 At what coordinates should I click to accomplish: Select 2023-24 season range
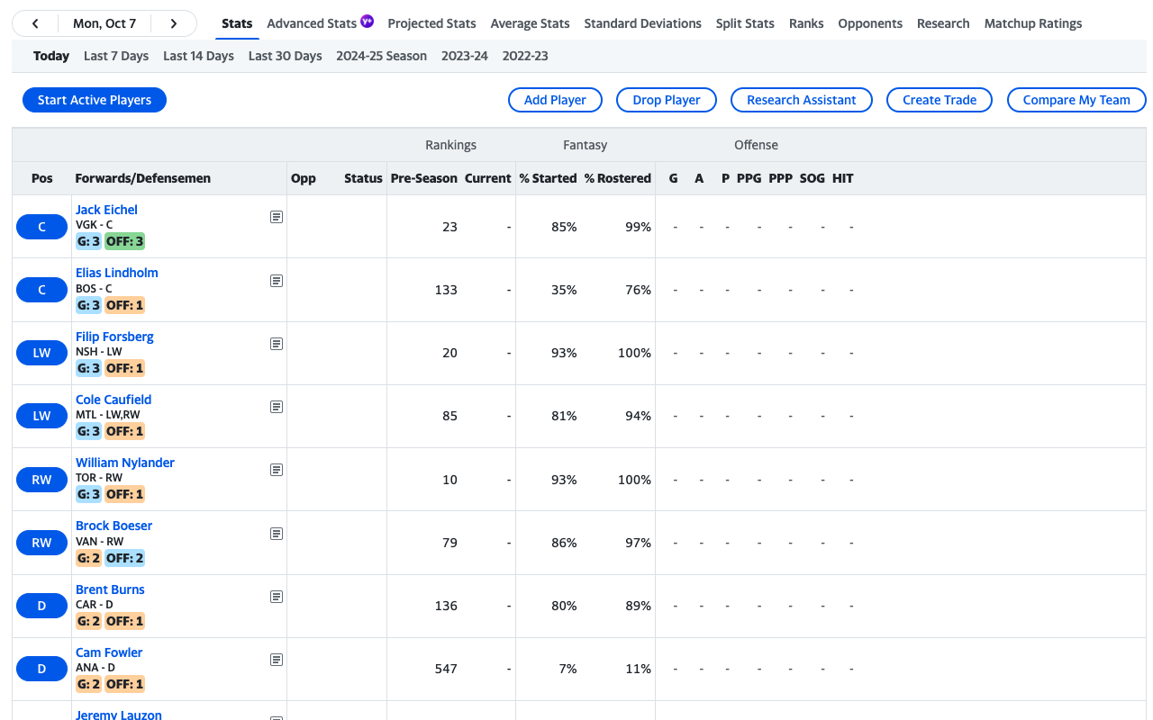pyautogui.click(x=465, y=56)
